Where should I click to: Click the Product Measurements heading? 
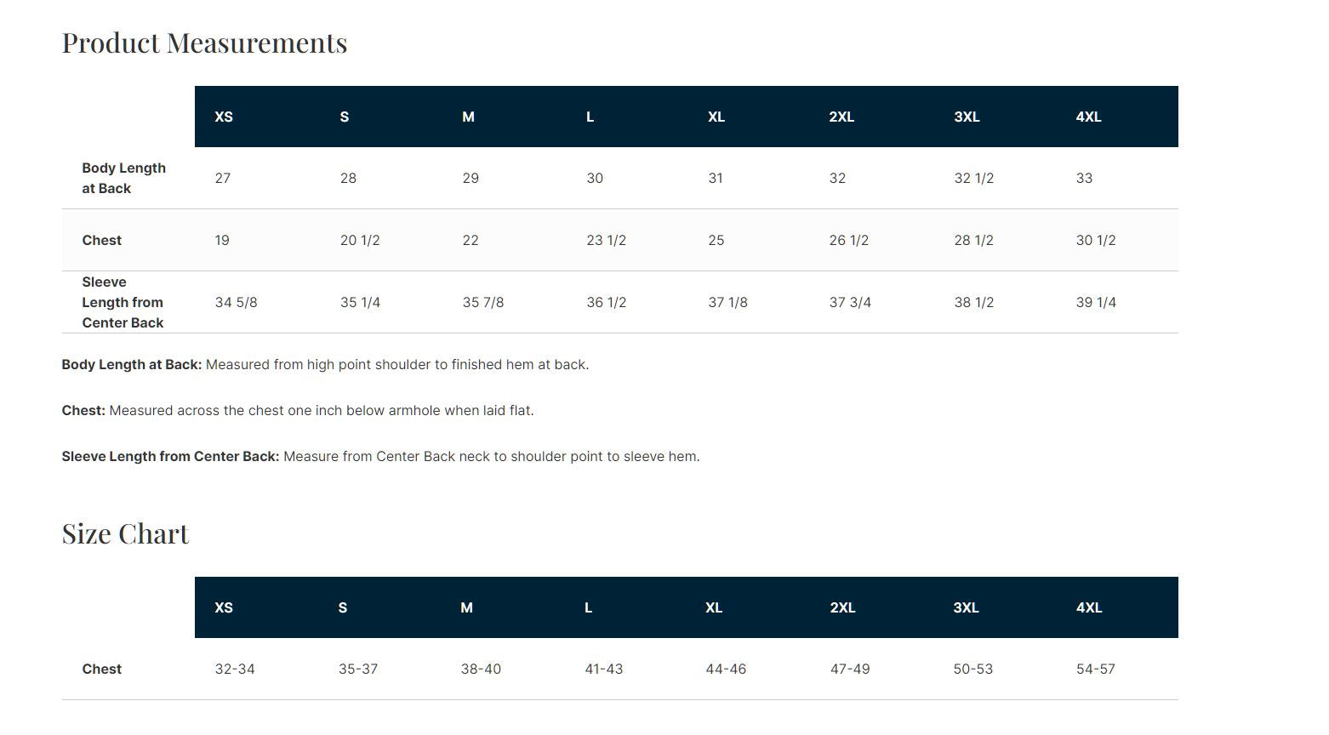click(204, 43)
